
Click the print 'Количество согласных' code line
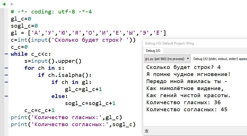tap(73, 124)
